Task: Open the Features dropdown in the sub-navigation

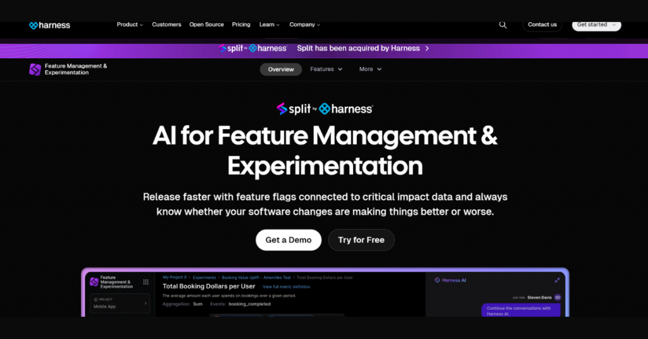Action: 326,69
